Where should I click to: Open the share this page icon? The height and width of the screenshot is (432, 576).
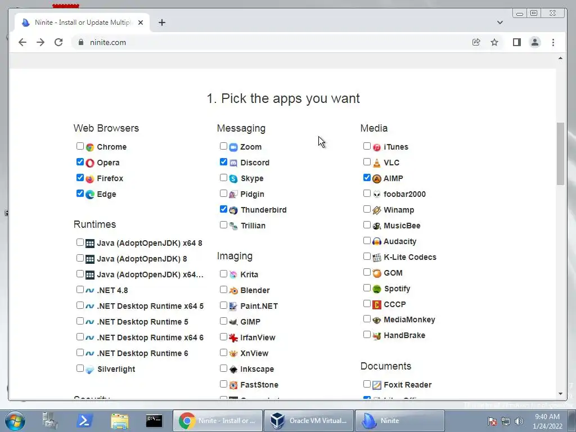point(476,42)
